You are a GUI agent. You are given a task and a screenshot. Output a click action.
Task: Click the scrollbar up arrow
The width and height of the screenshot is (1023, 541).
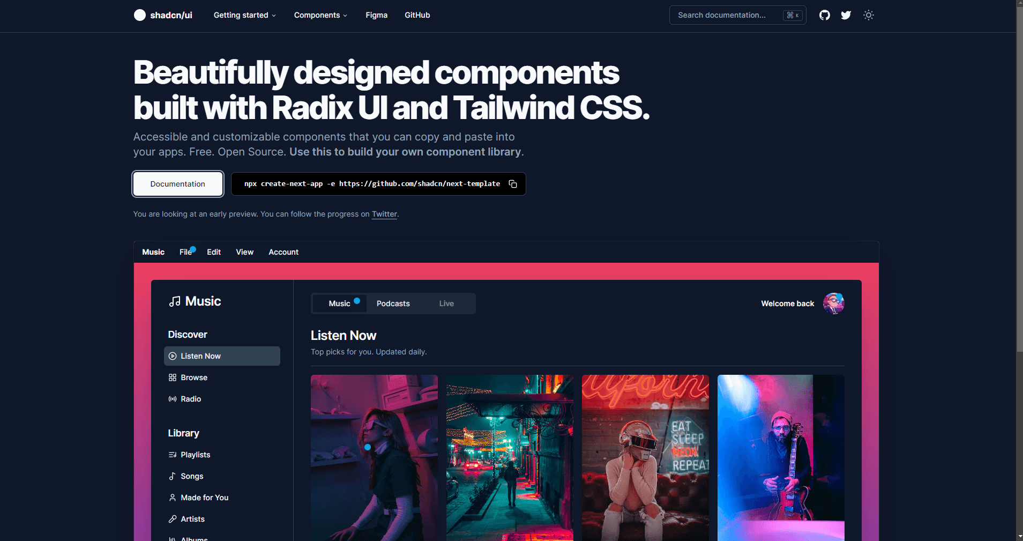(x=1019, y=4)
